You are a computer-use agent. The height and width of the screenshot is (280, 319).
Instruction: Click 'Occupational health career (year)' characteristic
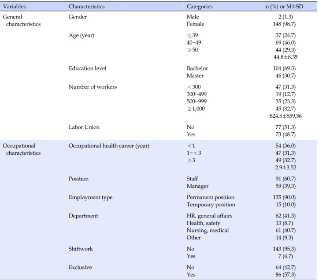click(x=109, y=146)
